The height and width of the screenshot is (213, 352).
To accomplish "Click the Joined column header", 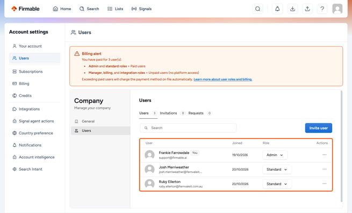I will pos(237,143).
